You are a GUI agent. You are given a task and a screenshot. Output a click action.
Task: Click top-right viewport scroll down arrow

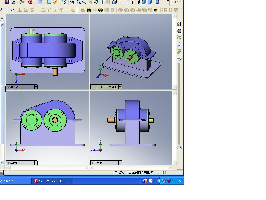174,87
